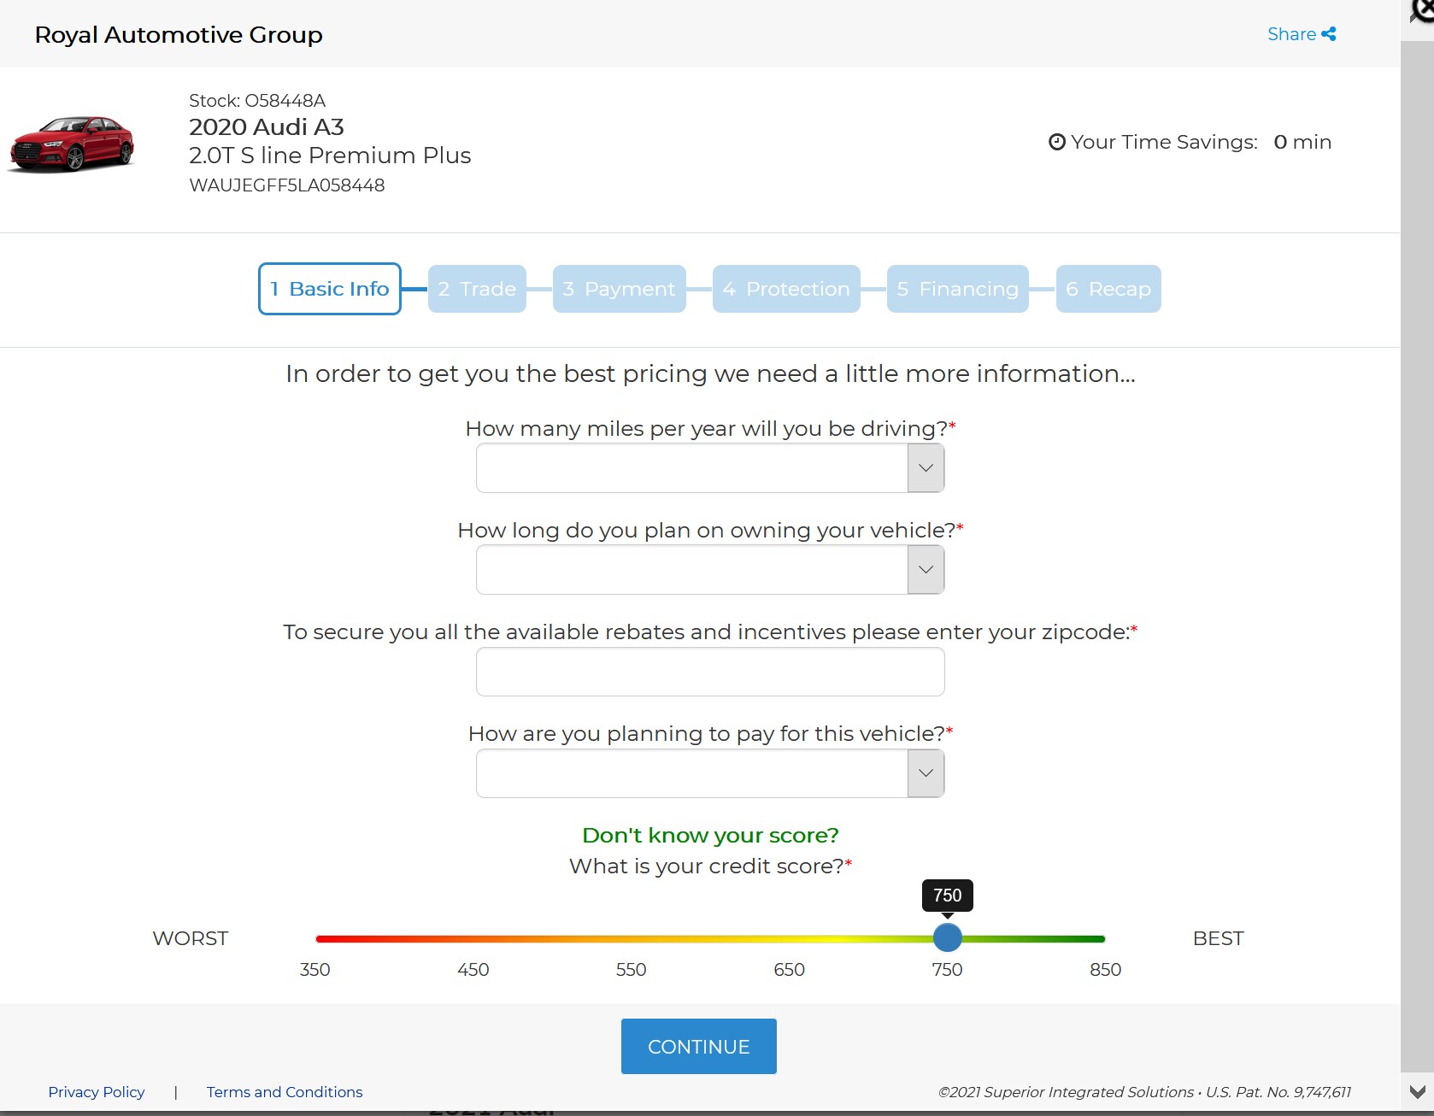Screen dimensions: 1434x1116
Task: Click the Share icon link
Action: [1301, 34]
